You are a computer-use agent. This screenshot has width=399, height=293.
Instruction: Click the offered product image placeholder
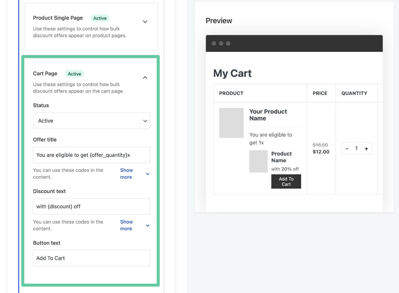pos(258,161)
